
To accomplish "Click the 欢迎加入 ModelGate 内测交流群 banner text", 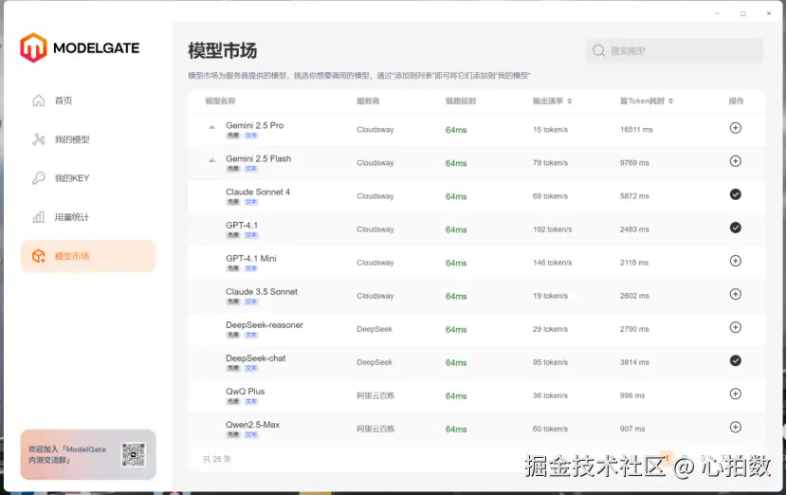I will click(x=66, y=454).
